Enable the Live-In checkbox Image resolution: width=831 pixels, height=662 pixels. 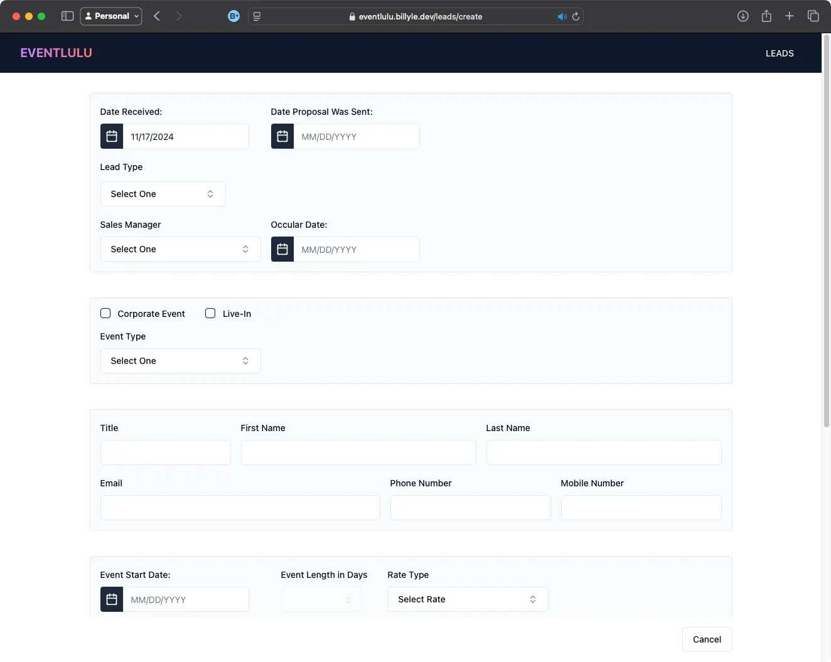(210, 313)
